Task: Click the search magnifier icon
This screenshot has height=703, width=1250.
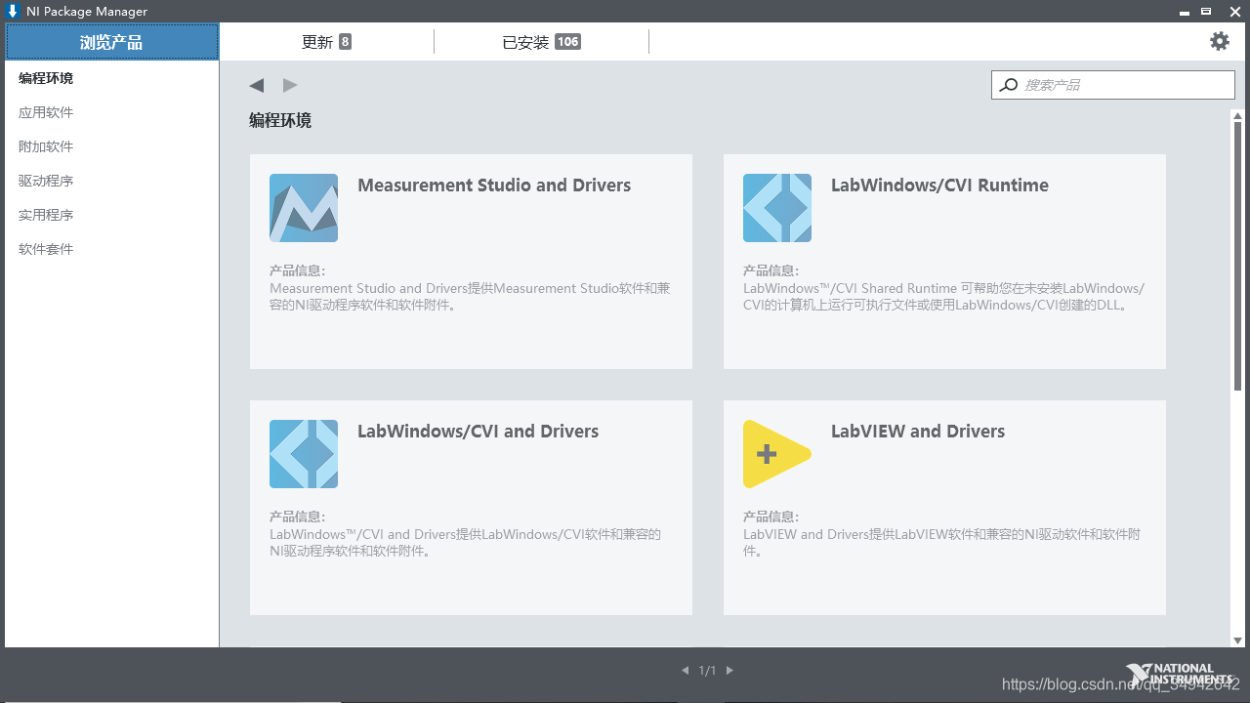Action: point(1008,85)
